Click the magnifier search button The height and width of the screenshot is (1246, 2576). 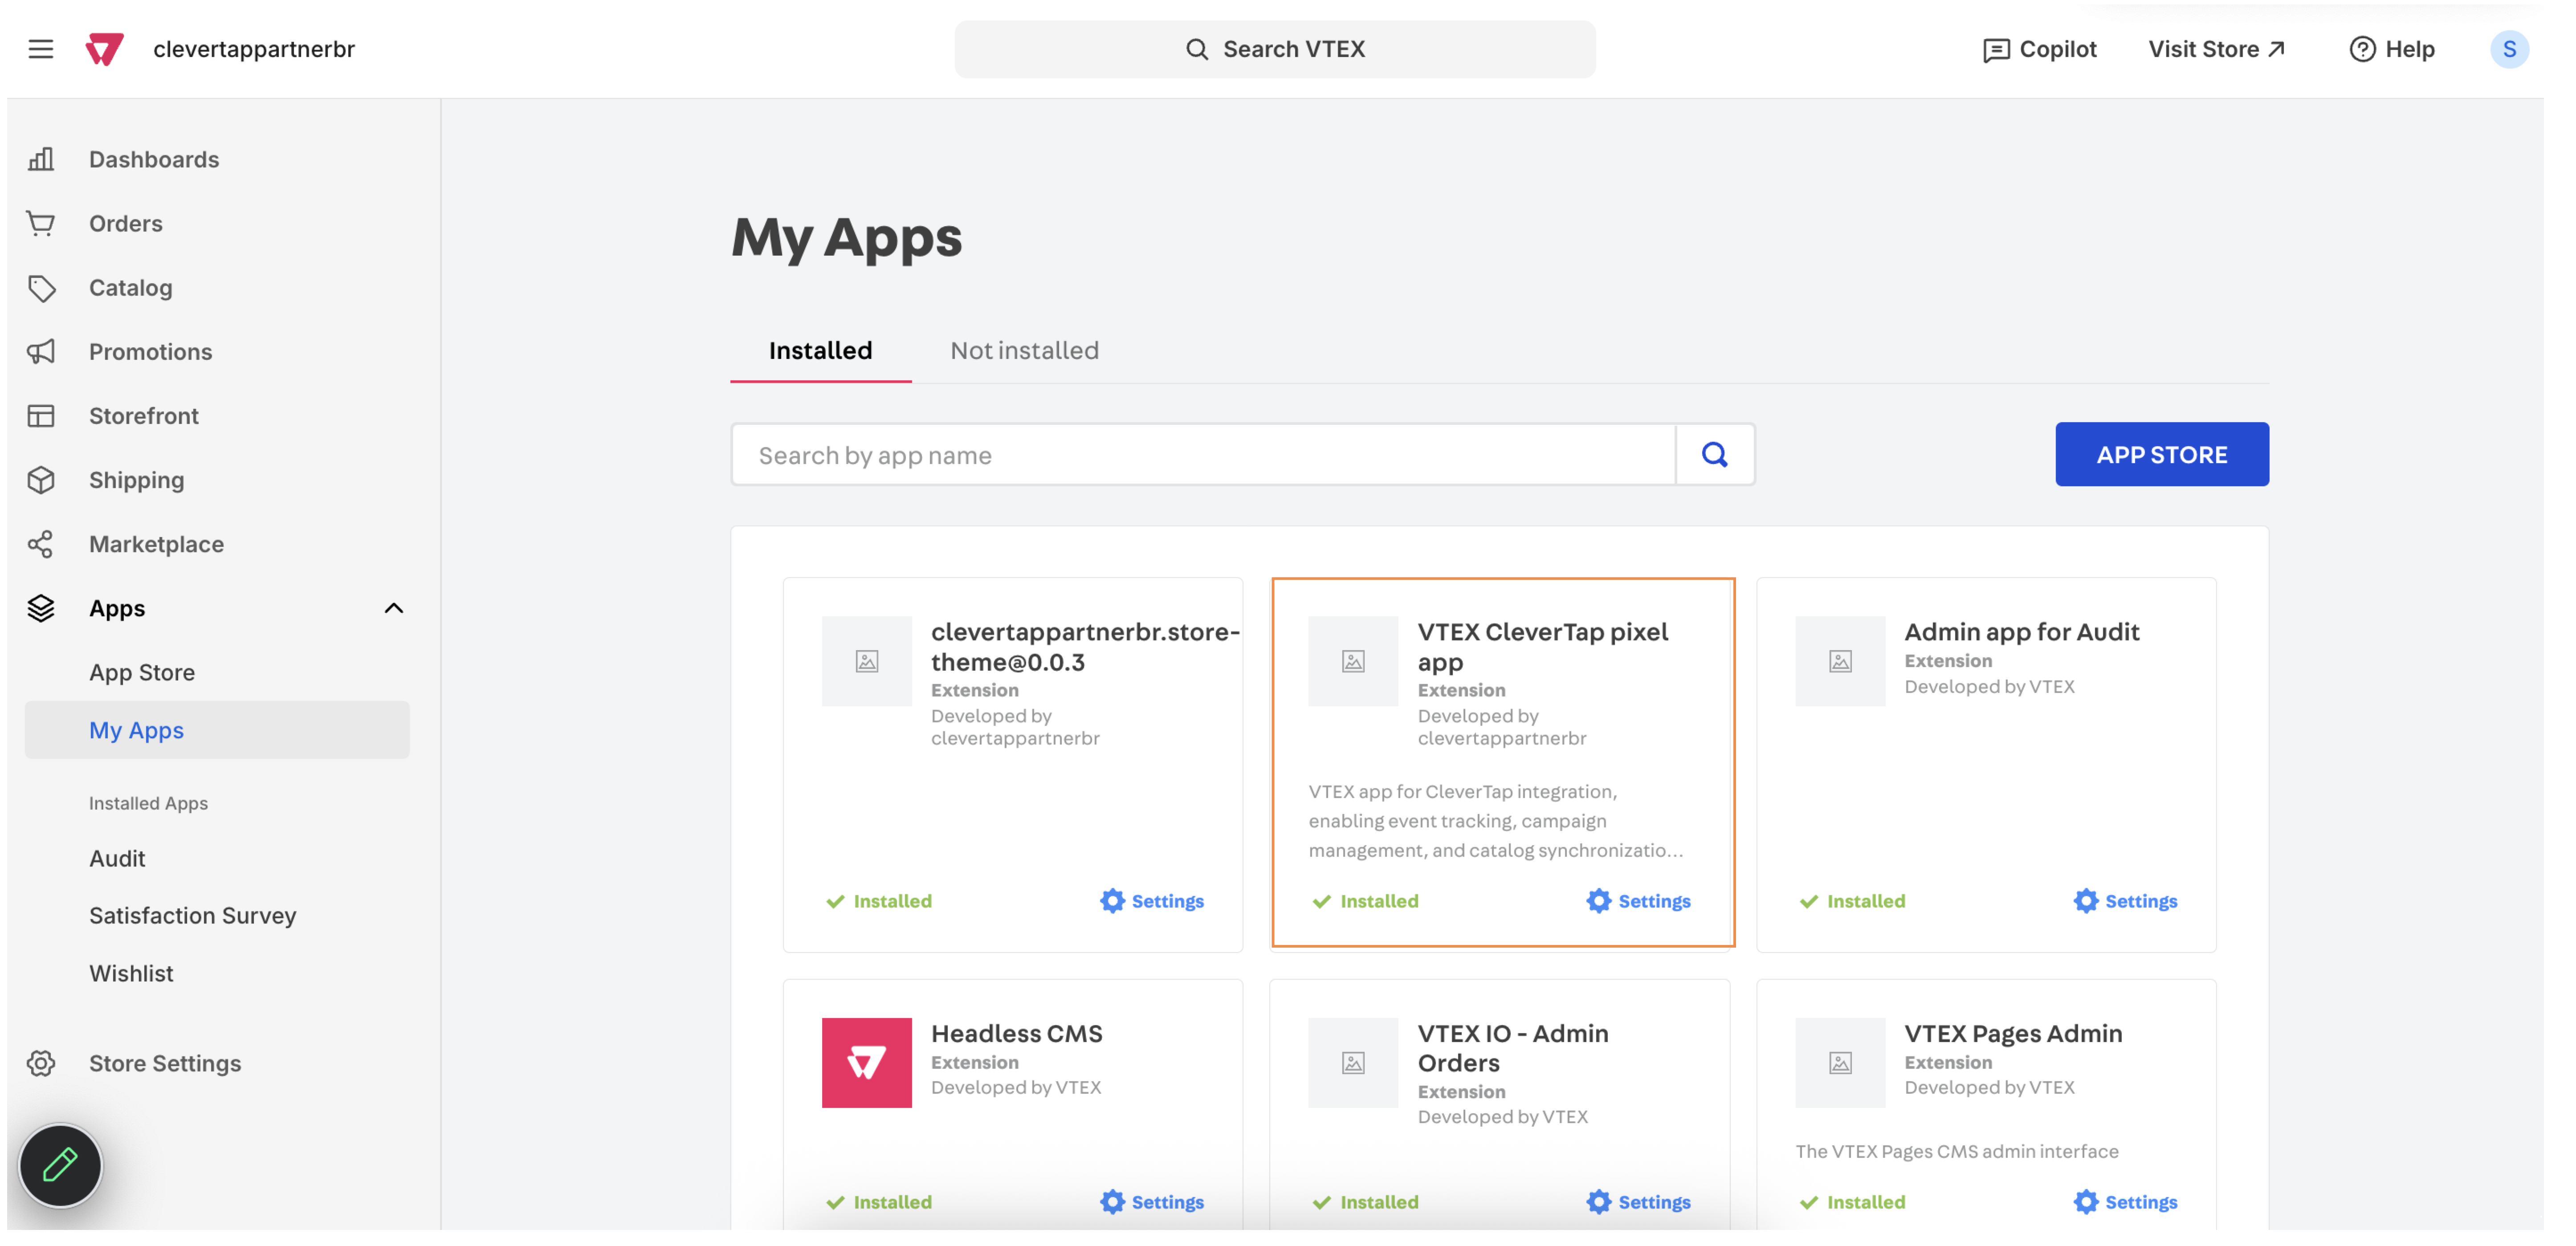[1714, 455]
